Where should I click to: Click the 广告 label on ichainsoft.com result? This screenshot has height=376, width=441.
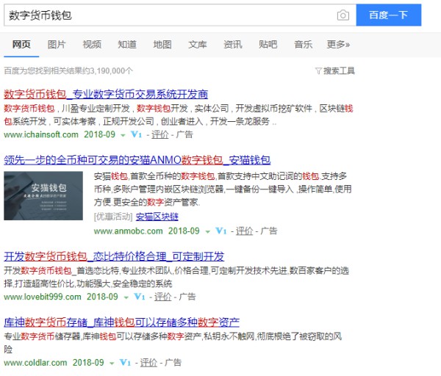[184, 134]
